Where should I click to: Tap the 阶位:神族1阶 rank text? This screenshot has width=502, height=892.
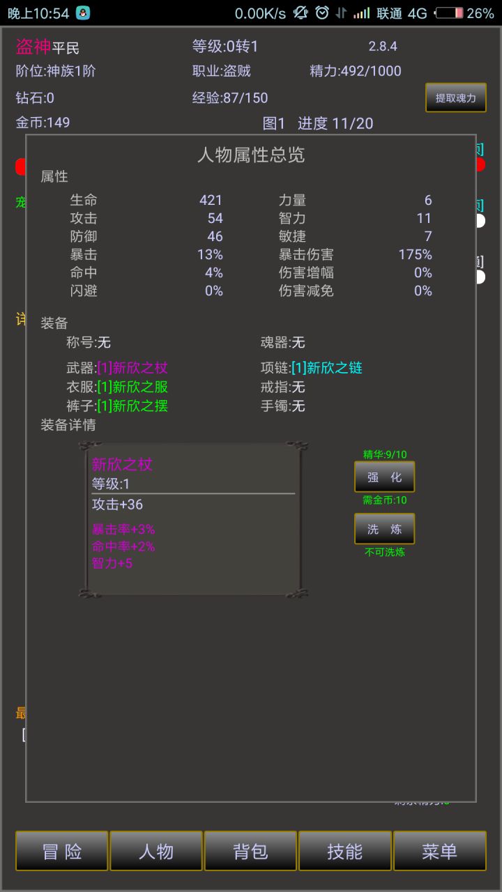coord(56,71)
